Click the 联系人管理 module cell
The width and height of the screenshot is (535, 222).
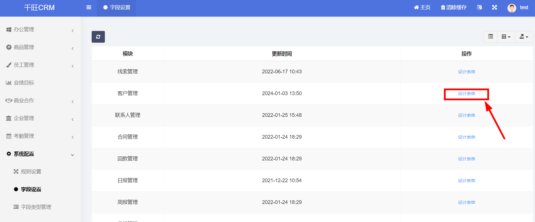(x=128, y=115)
